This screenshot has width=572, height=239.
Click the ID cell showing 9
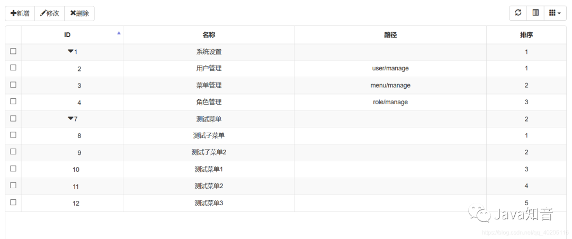pyautogui.click(x=72, y=152)
